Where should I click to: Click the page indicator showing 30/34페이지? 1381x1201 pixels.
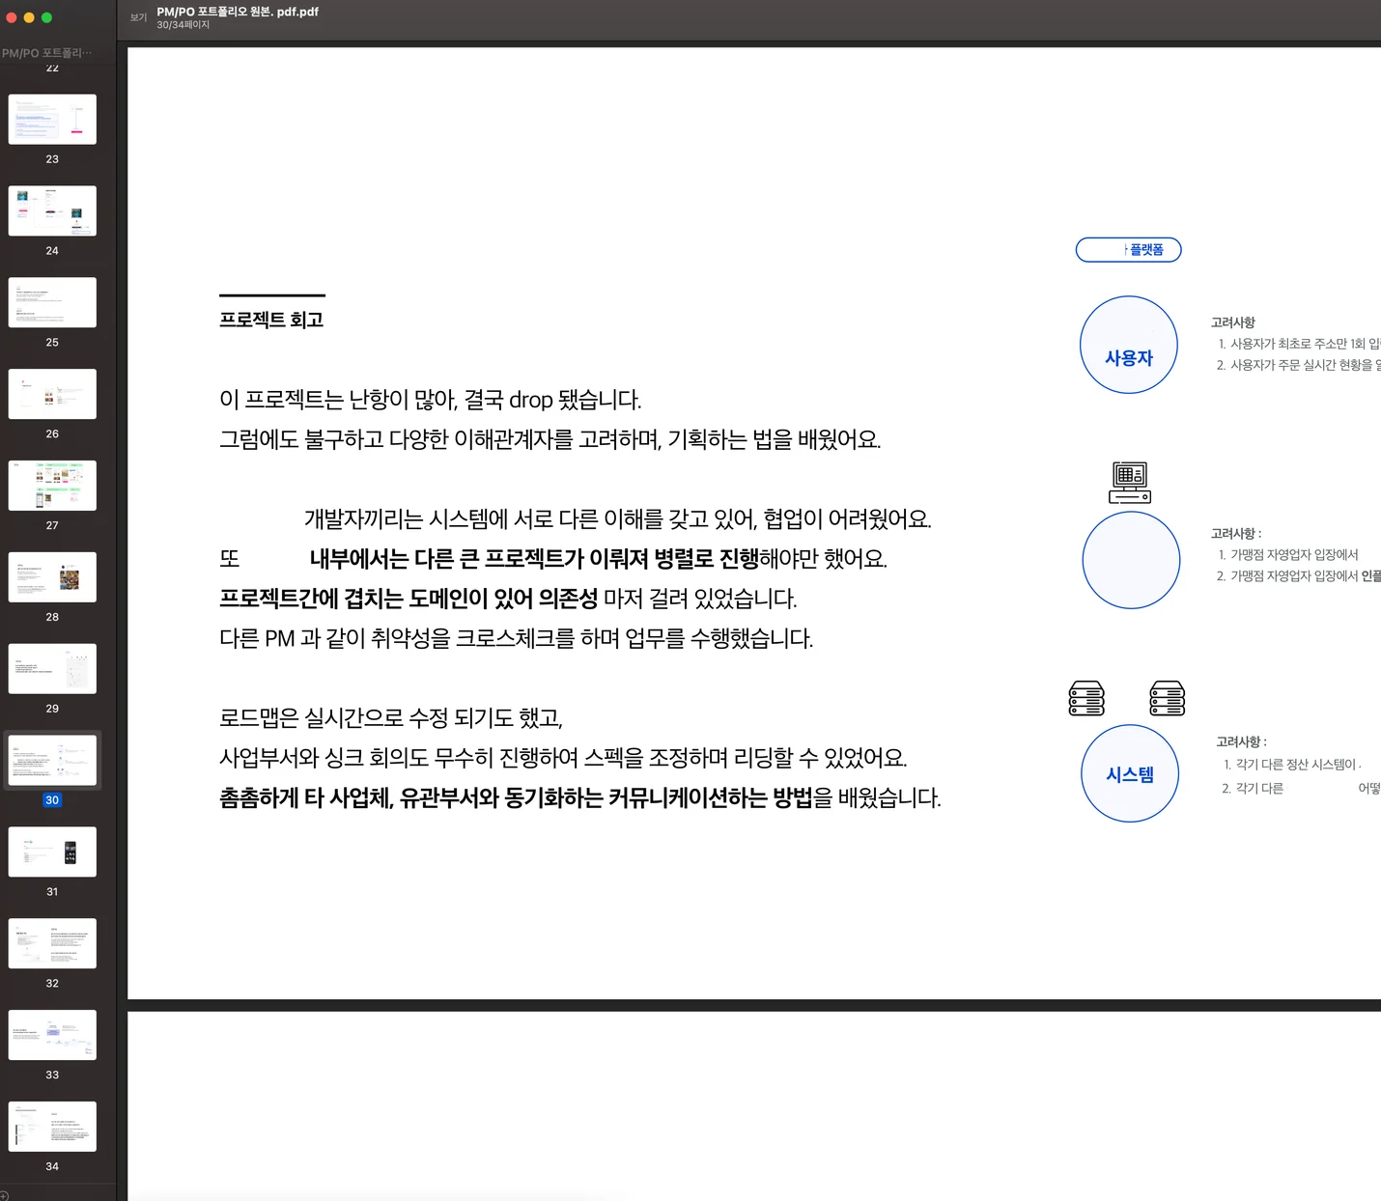(x=181, y=24)
